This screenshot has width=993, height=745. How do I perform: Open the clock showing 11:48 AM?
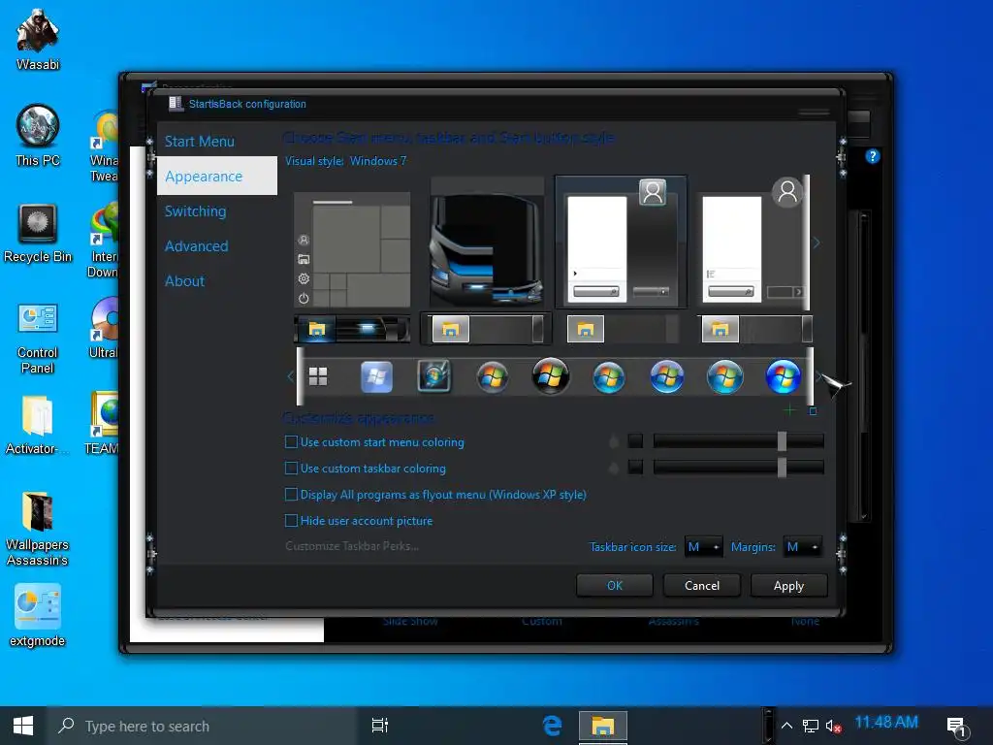click(886, 722)
